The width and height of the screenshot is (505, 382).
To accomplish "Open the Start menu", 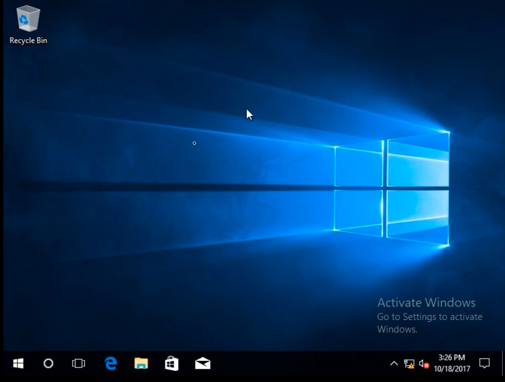I will coord(18,363).
